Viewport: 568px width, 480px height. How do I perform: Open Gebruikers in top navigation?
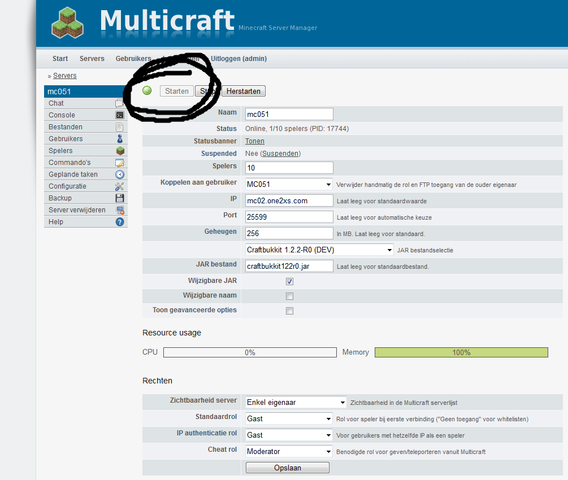[x=133, y=59]
